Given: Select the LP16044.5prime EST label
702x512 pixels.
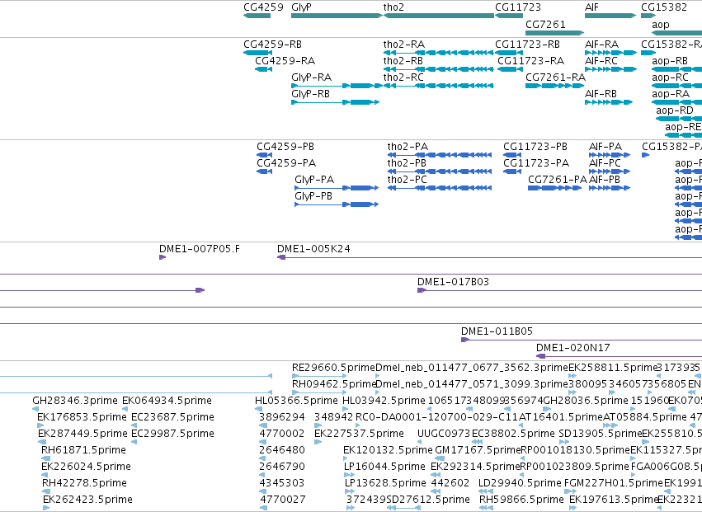Looking at the screenshot, I should coord(384,467).
